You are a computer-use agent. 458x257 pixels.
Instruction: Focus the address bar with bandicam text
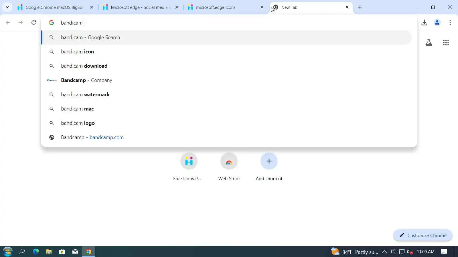[x=229, y=23]
